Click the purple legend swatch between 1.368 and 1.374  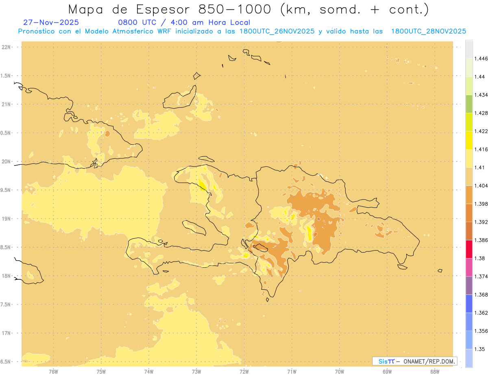tap(469, 285)
